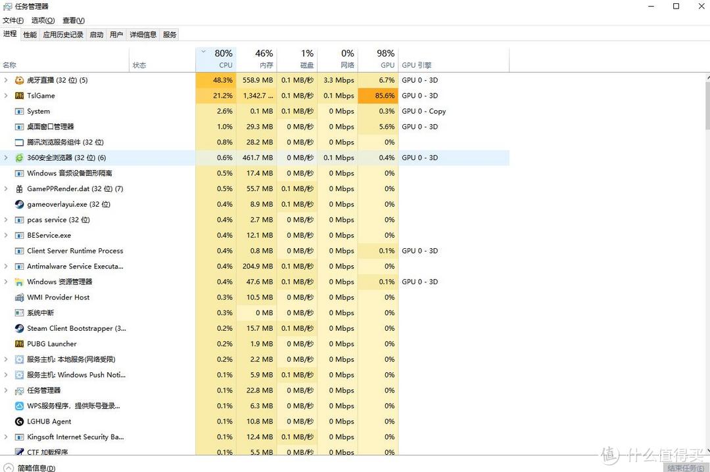The width and height of the screenshot is (710, 472).
Task: Click the Client Server Runtime Process icon
Action: click(x=19, y=251)
